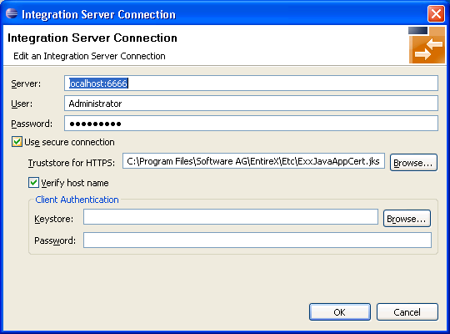
Task: Click the orange connection arrows banner icon
Action: [x=427, y=45]
